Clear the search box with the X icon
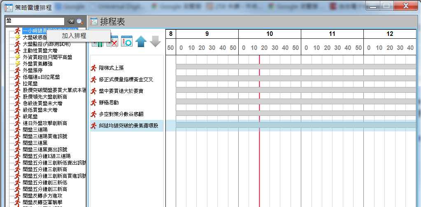The image size is (421, 207). 71,21
